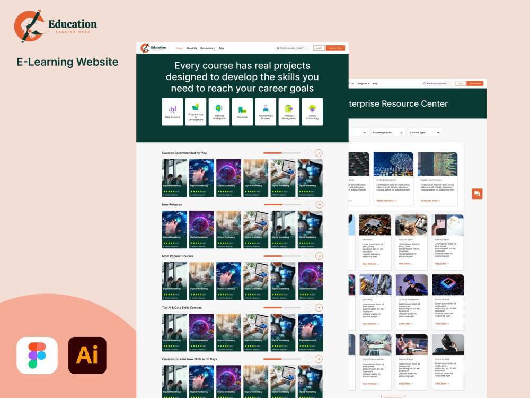Click next arrow for Courses to Learn New Skills in 30 Days
The height and width of the screenshot is (398, 530).
[319, 359]
